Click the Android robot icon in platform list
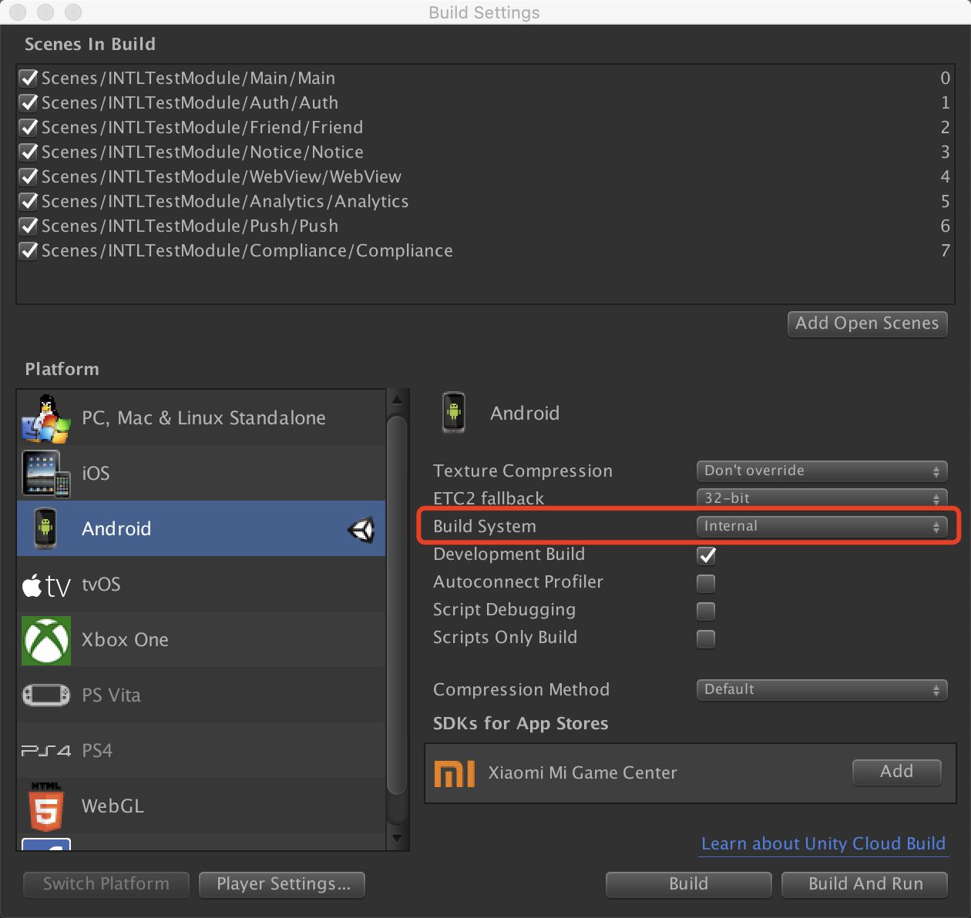 pyautogui.click(x=45, y=528)
